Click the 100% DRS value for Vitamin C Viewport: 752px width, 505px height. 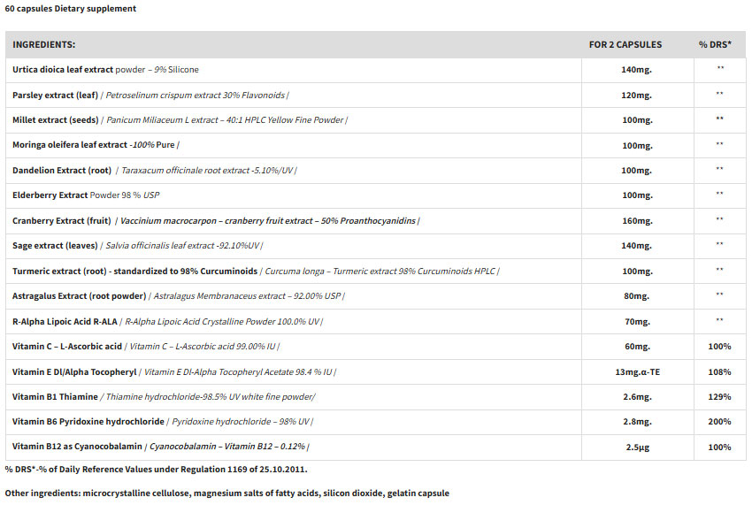point(719,347)
